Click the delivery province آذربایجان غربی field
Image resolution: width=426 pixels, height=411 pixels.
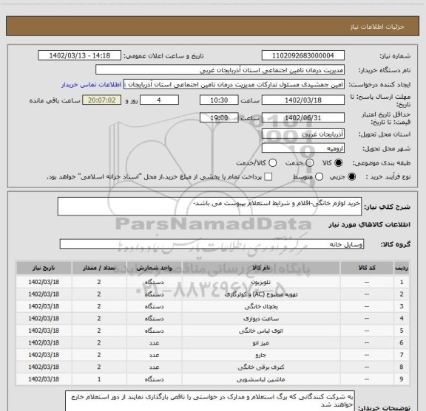coord(303,134)
